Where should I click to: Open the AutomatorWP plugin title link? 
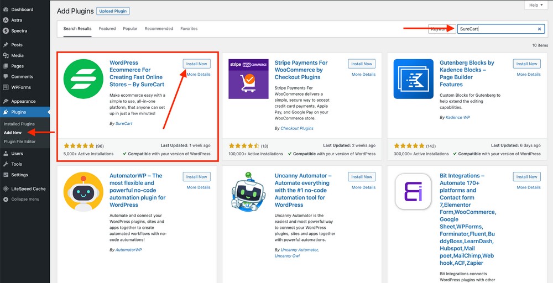(138, 190)
